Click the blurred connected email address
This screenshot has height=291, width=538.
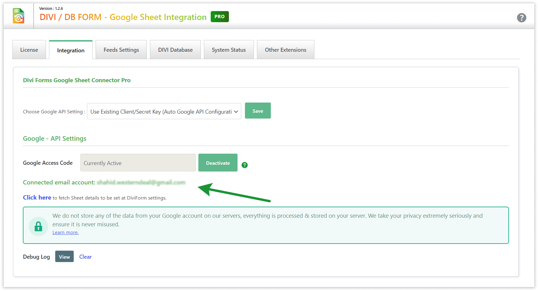click(x=141, y=183)
